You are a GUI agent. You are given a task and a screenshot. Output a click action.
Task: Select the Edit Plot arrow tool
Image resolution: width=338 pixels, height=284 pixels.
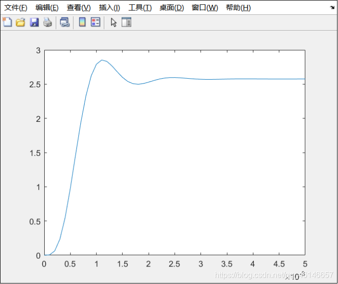(114, 22)
